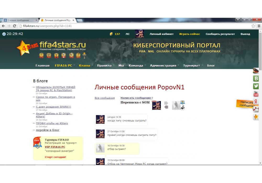Click the lifebuoy help icon in sidebar

pyautogui.click(x=256, y=110)
